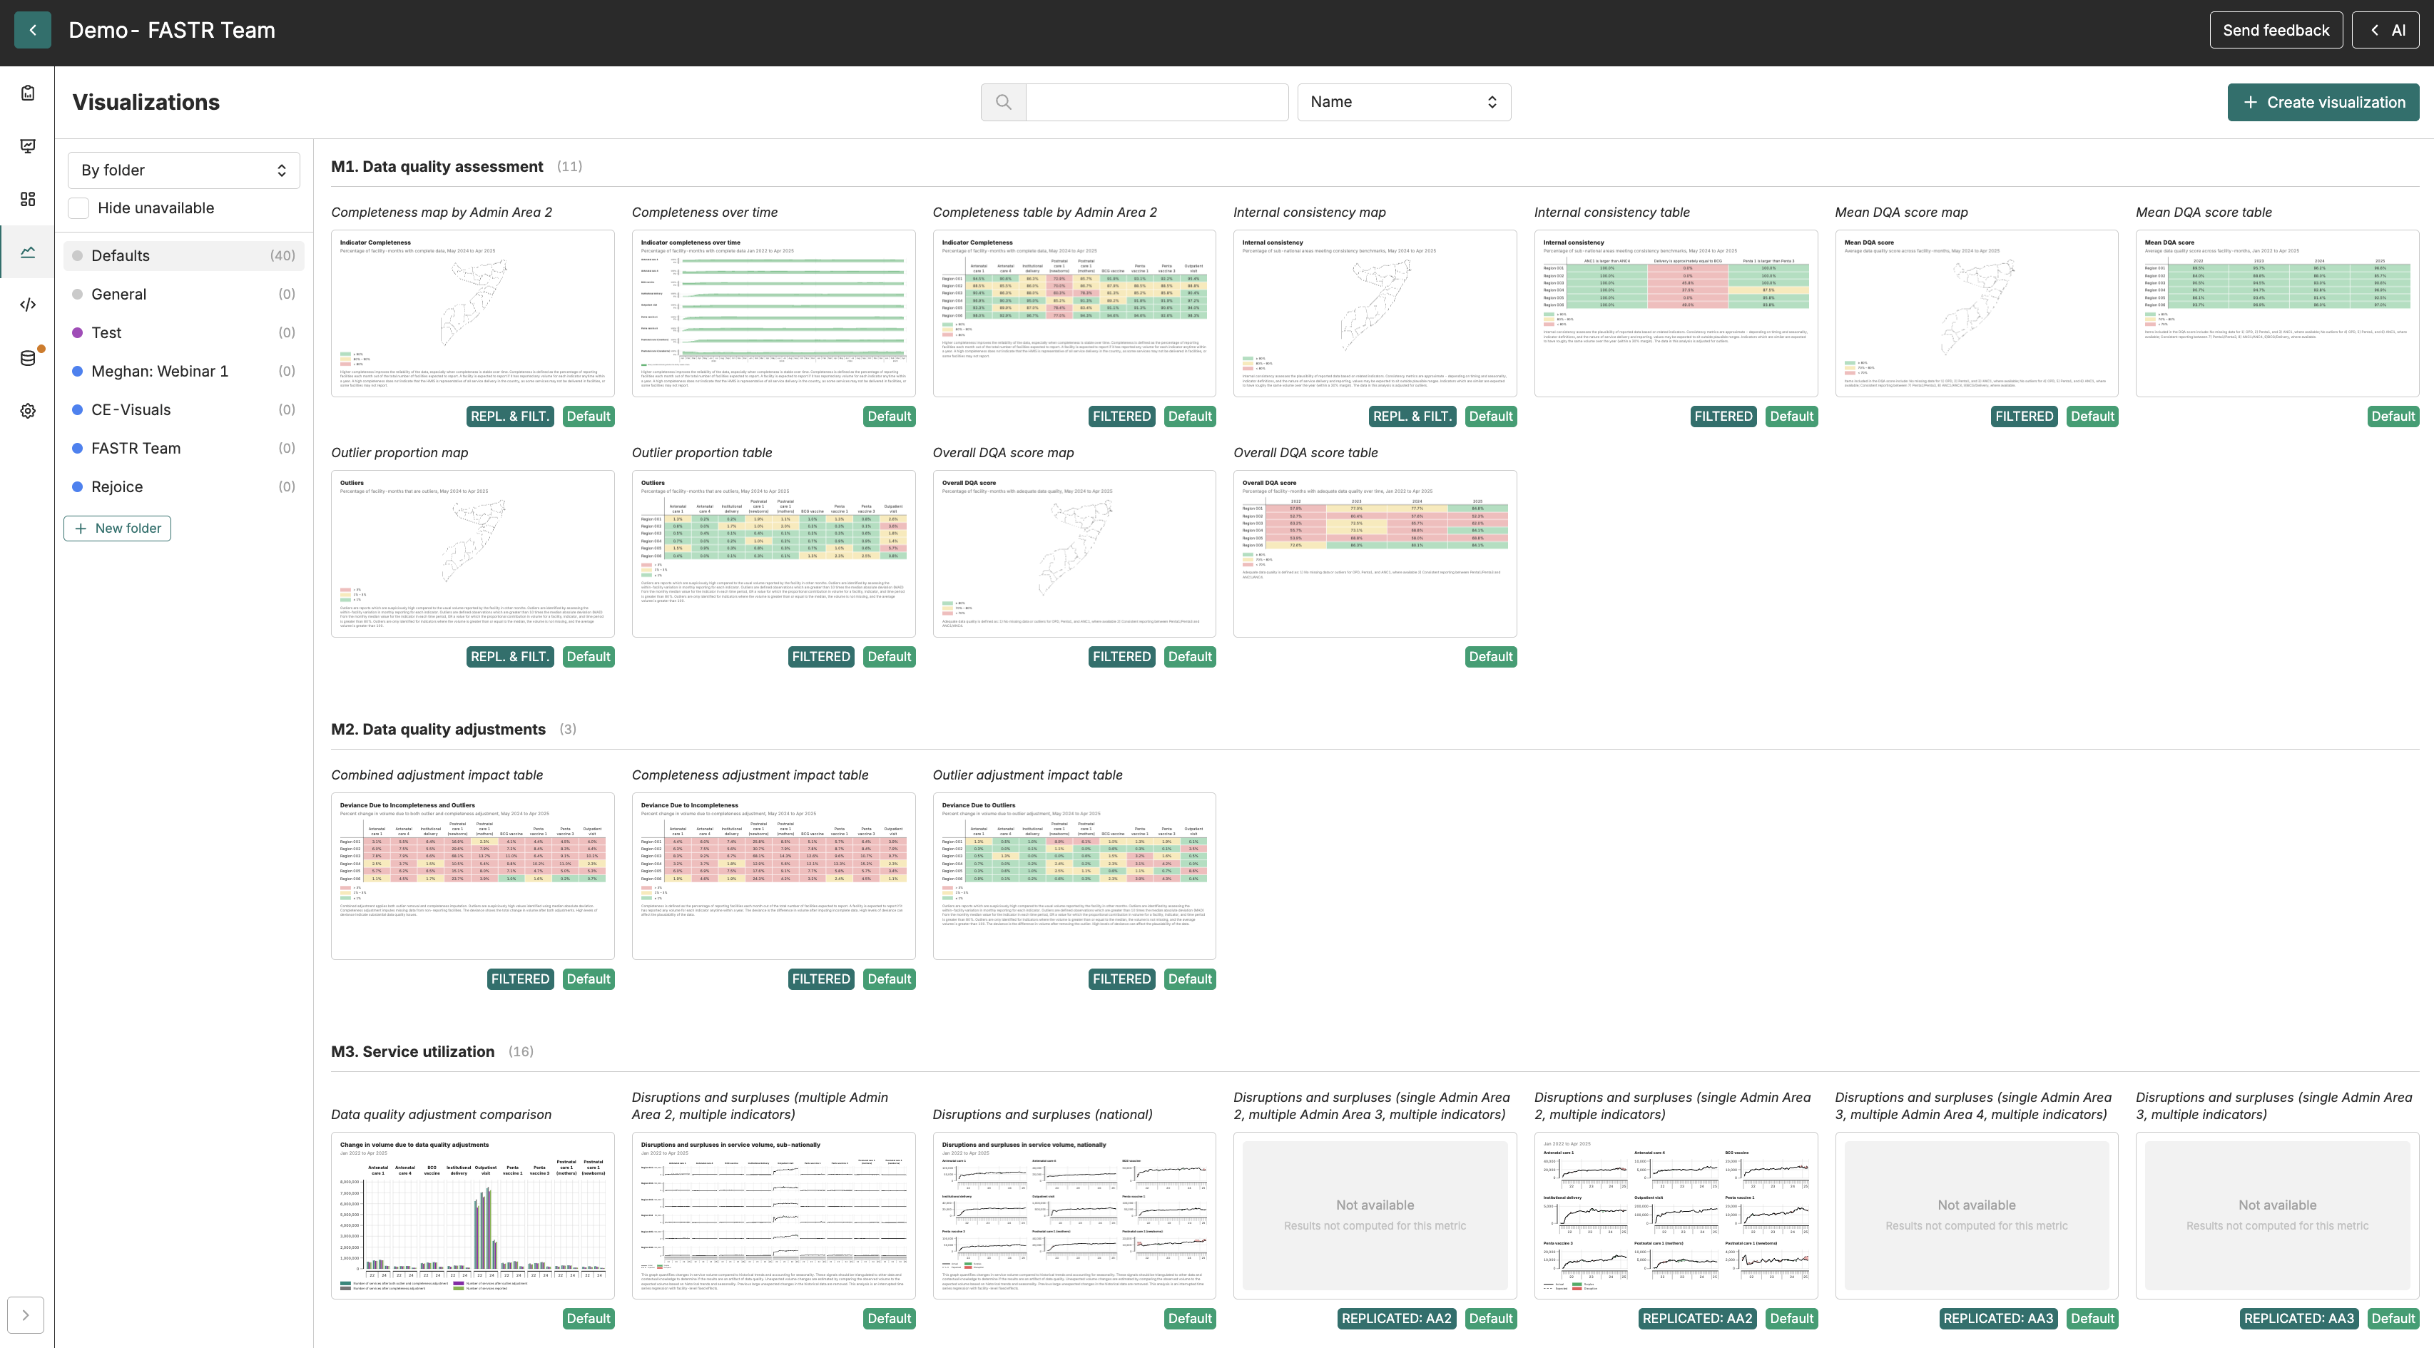Click Create visualization button

(x=2323, y=102)
